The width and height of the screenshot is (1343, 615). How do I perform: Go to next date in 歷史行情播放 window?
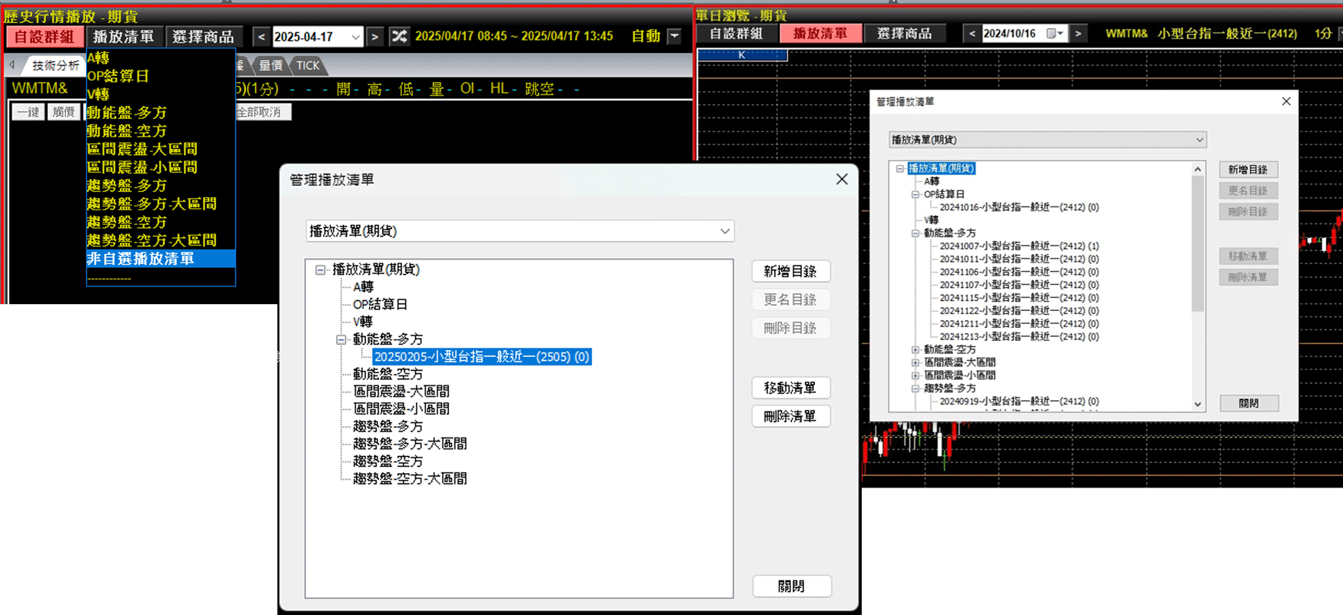(x=374, y=36)
